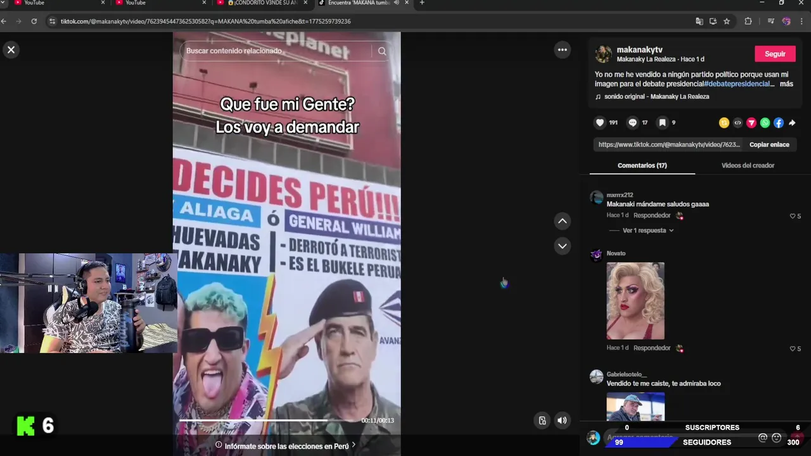
Task: Open comments via speech bubble icon
Action: pos(632,123)
